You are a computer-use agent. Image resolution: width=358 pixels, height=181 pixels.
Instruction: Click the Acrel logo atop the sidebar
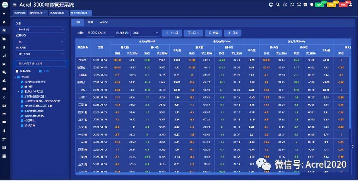[x=5, y=5]
